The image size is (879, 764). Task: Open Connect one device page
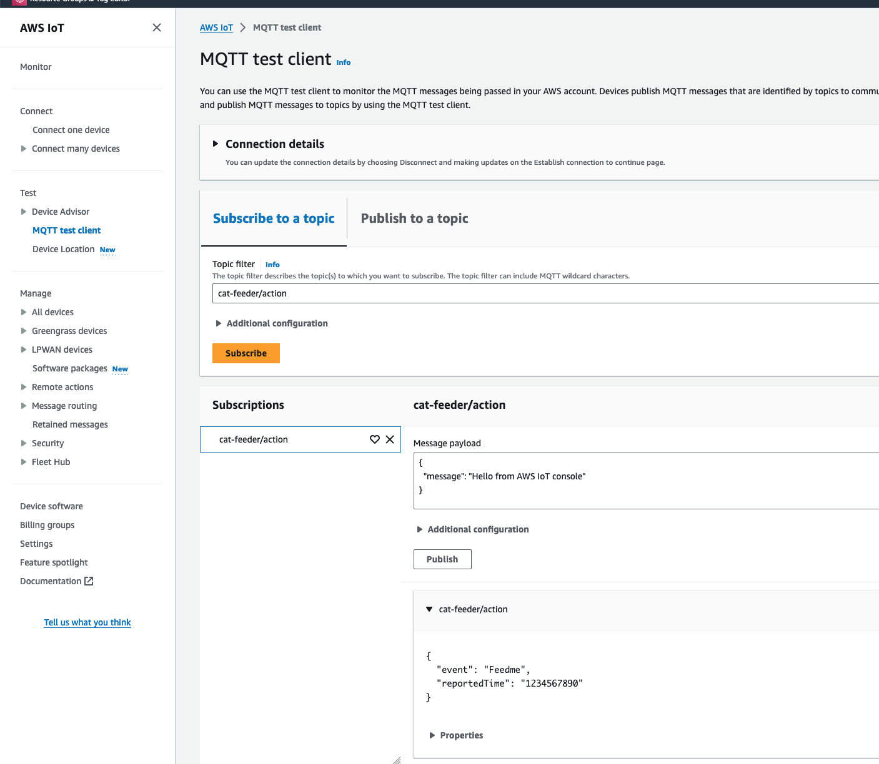point(71,130)
